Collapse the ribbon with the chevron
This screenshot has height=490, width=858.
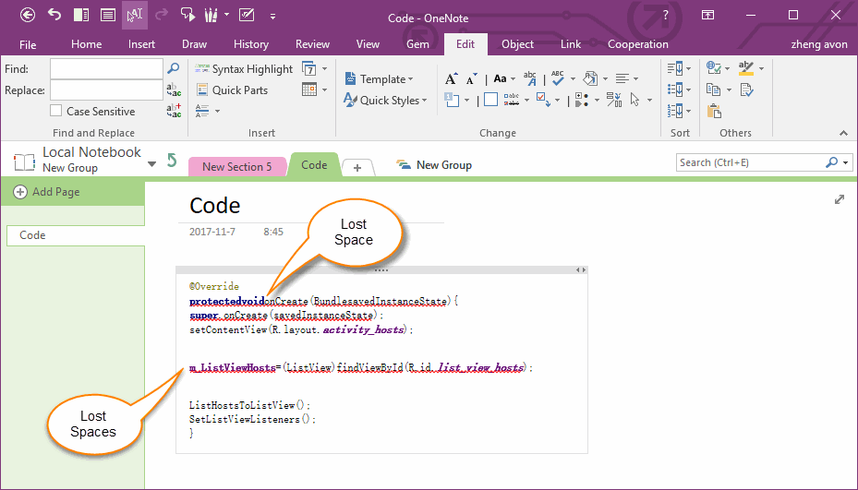(x=843, y=133)
